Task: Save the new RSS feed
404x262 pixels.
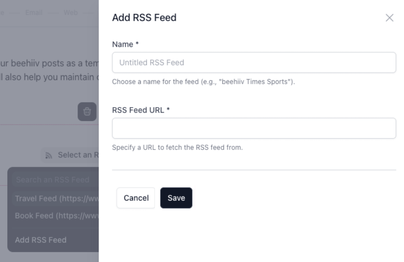Action: click(176, 198)
